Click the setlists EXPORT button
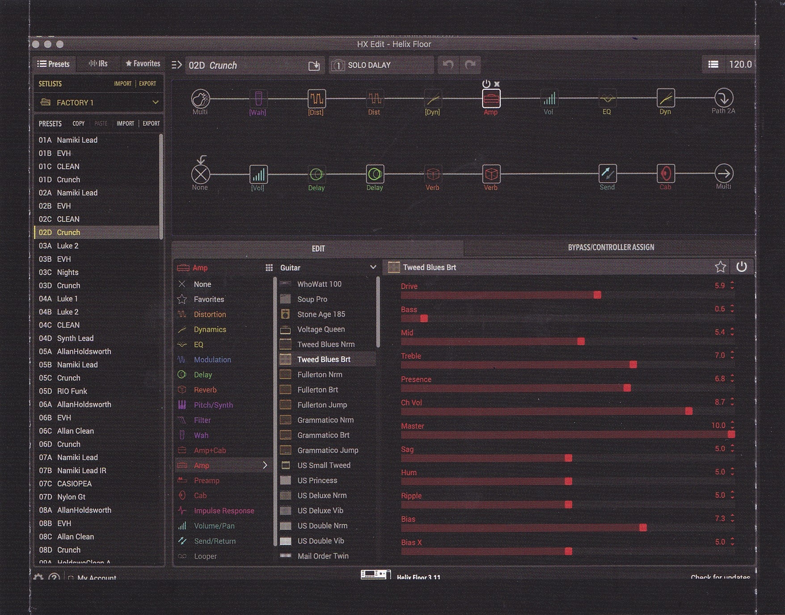 coord(148,84)
